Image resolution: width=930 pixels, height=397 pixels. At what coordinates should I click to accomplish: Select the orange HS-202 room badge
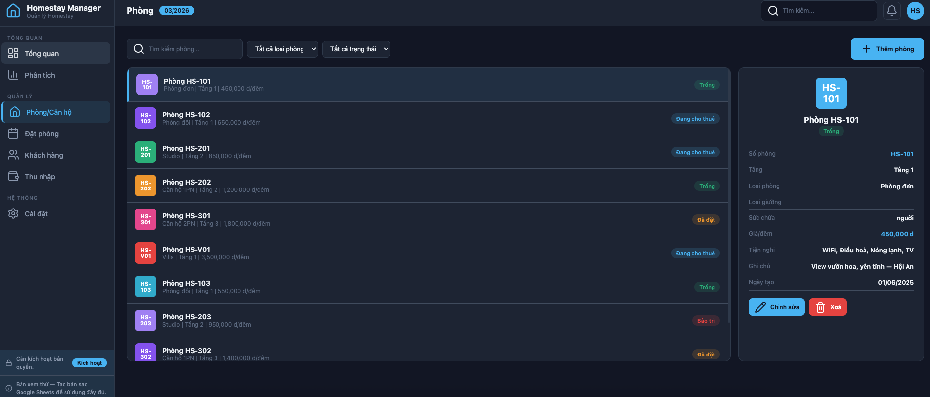tap(146, 186)
